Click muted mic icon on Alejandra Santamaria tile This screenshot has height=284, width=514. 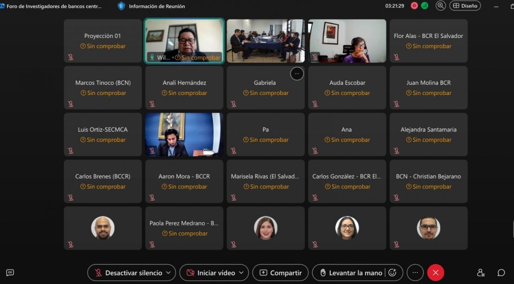click(x=396, y=151)
